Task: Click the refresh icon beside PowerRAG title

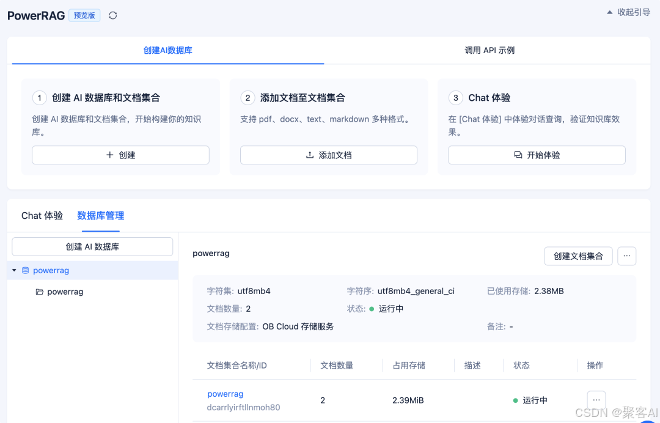Action: (x=112, y=15)
